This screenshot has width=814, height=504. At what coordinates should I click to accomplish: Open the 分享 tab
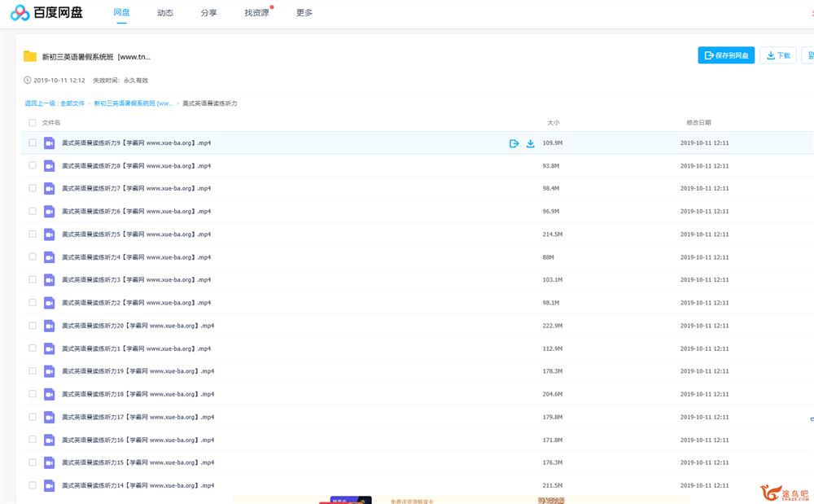208,12
